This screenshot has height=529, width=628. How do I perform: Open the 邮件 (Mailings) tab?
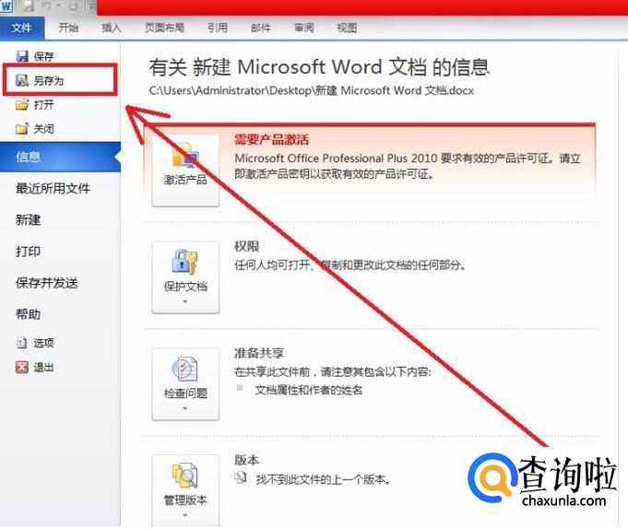coord(261,28)
